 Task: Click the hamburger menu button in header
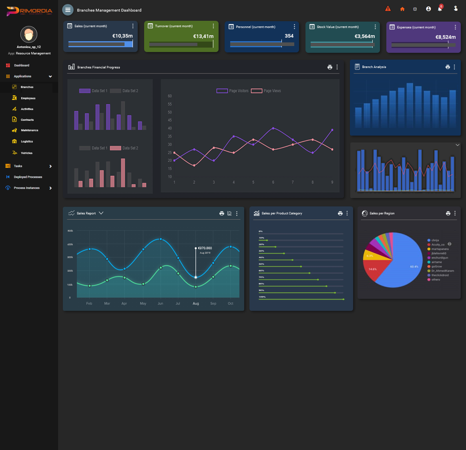[x=68, y=10]
